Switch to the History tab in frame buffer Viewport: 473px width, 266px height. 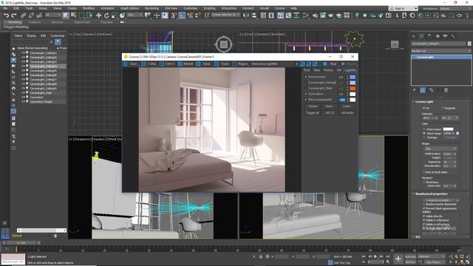[328, 70]
